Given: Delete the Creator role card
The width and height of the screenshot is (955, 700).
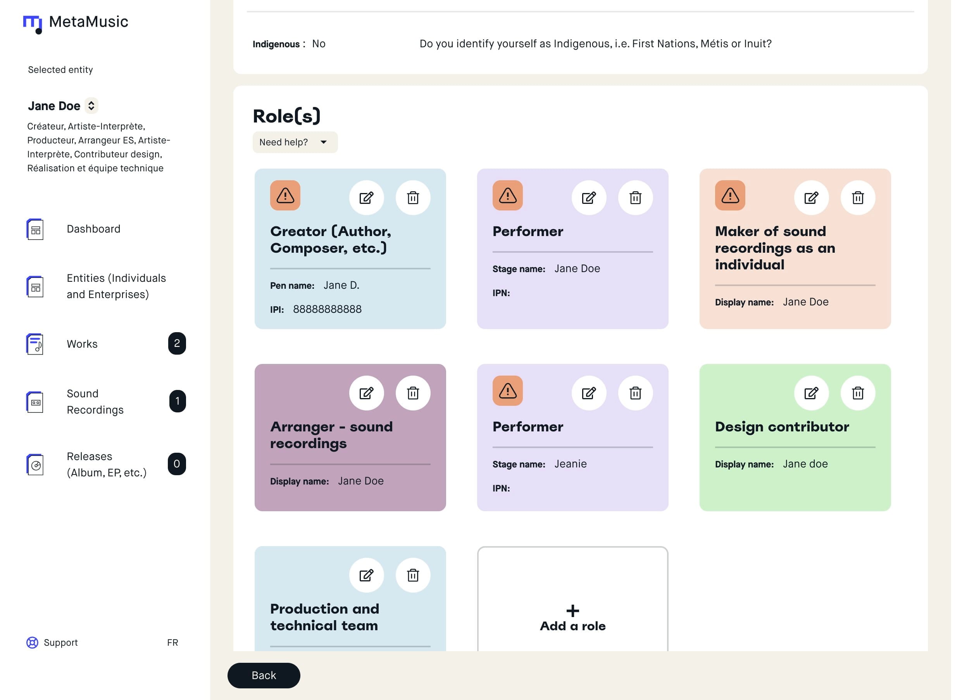Looking at the screenshot, I should click(413, 198).
